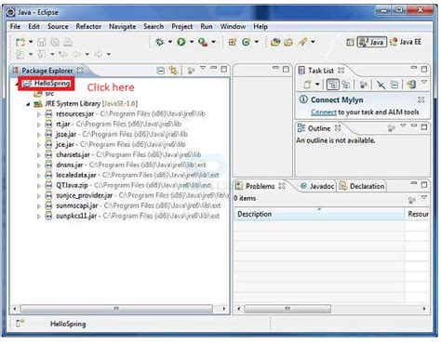
Task: Click the Search pencil toolbar icon
Action: point(302,42)
